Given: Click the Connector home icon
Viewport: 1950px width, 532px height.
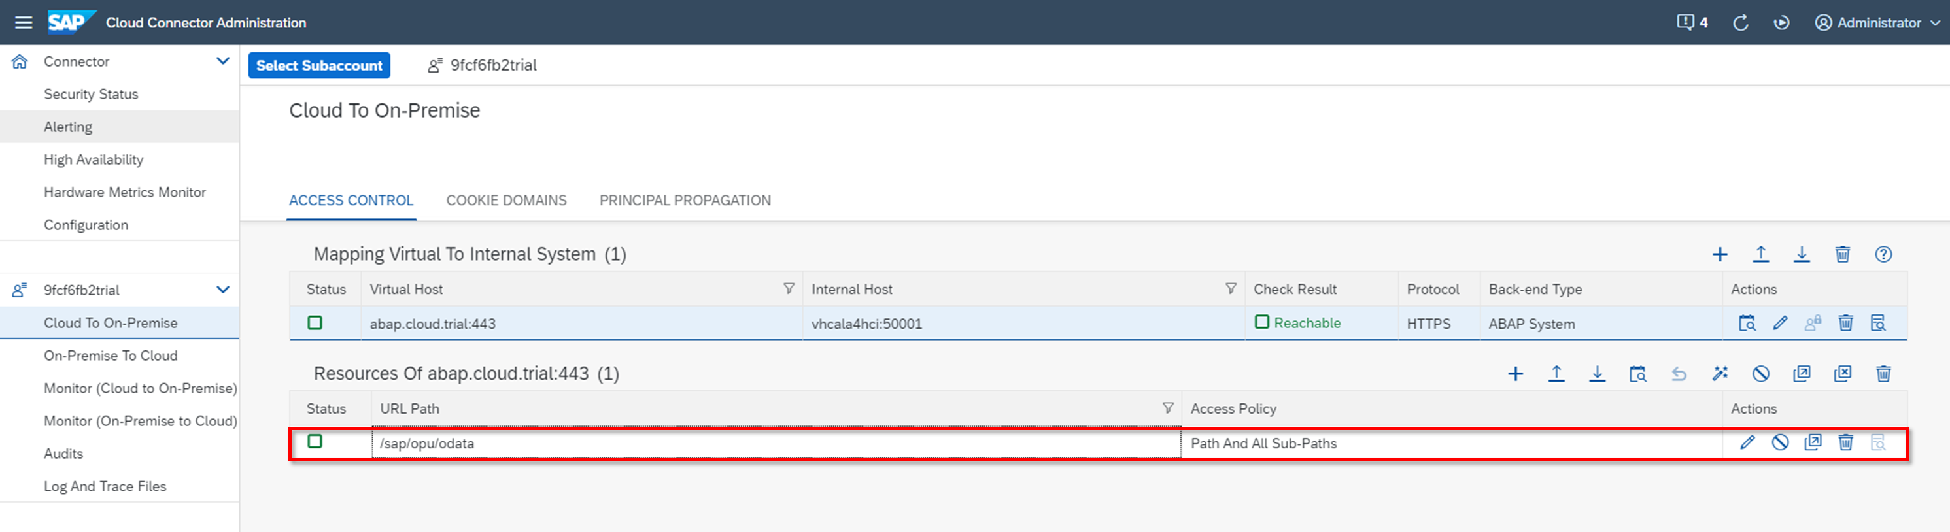Looking at the screenshot, I should pos(20,61).
